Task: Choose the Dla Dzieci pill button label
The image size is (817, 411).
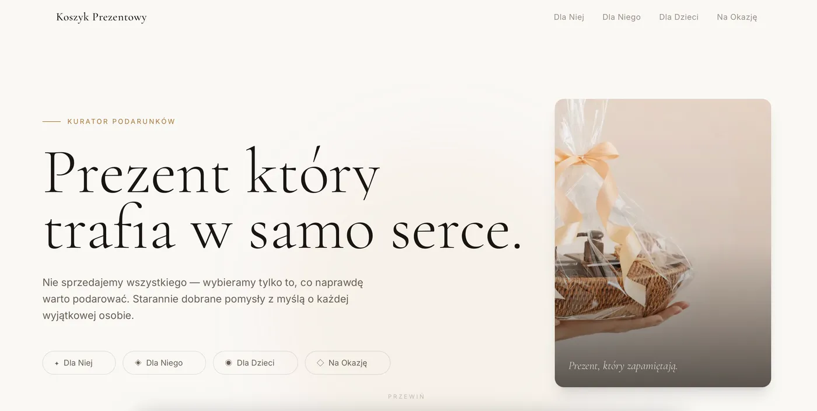Action: point(256,363)
